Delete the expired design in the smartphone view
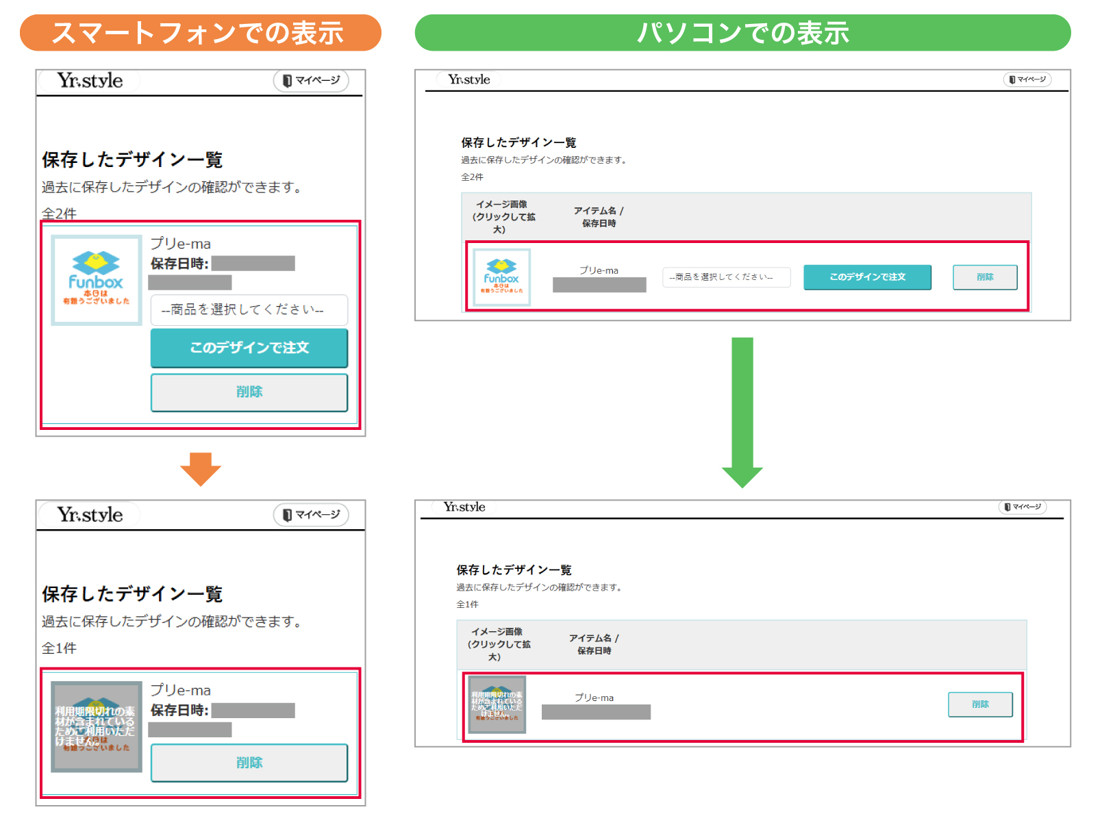1102x827 pixels. [x=249, y=763]
